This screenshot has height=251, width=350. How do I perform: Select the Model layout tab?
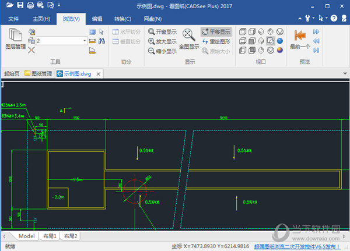click(26, 236)
